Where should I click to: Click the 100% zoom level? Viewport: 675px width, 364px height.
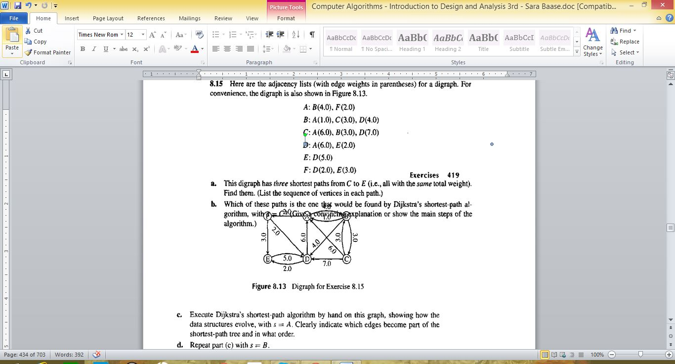pyautogui.click(x=597, y=355)
